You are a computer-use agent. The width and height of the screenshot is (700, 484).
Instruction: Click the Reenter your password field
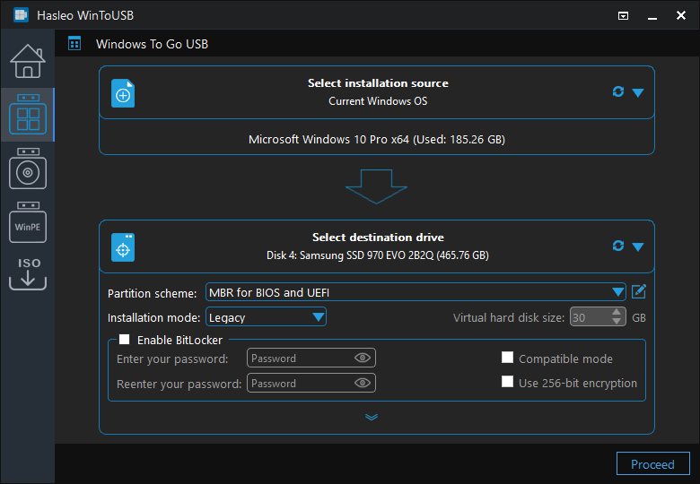[311, 383]
